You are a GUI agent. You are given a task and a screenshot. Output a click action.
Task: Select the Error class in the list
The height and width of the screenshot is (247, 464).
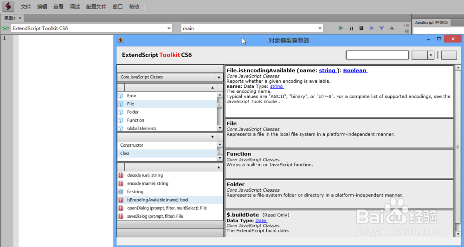click(167, 96)
